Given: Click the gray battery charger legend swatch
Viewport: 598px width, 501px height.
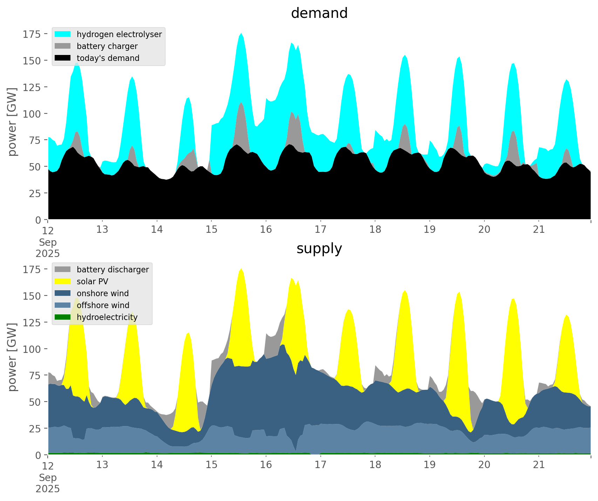Looking at the screenshot, I should (63, 46).
